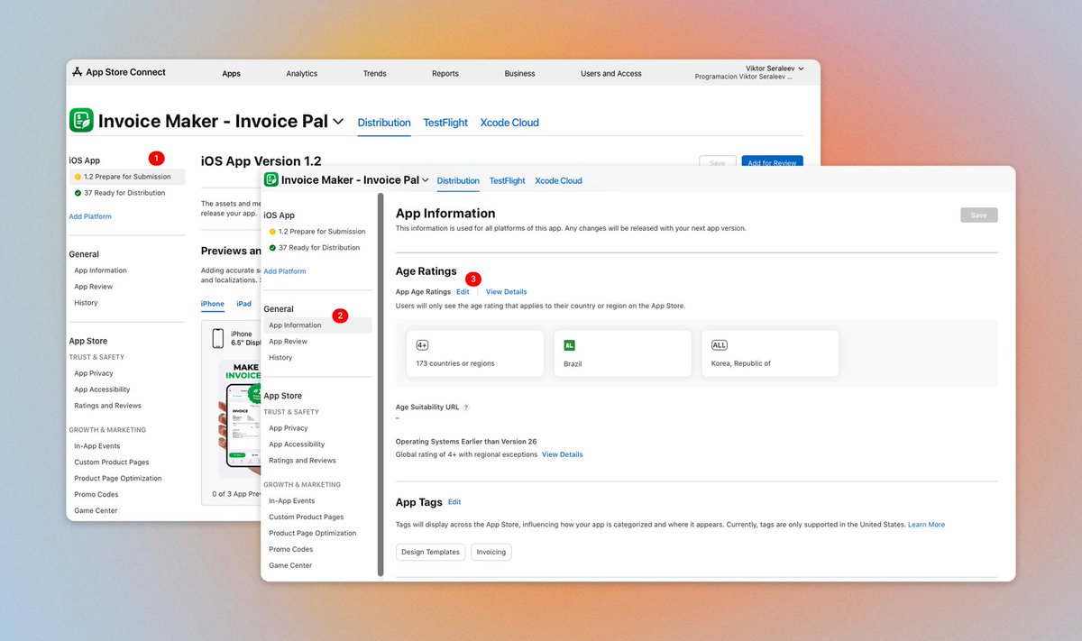Screen dimensions: 1082x641
Task: Click Add for Review button in back window
Action: click(x=772, y=163)
